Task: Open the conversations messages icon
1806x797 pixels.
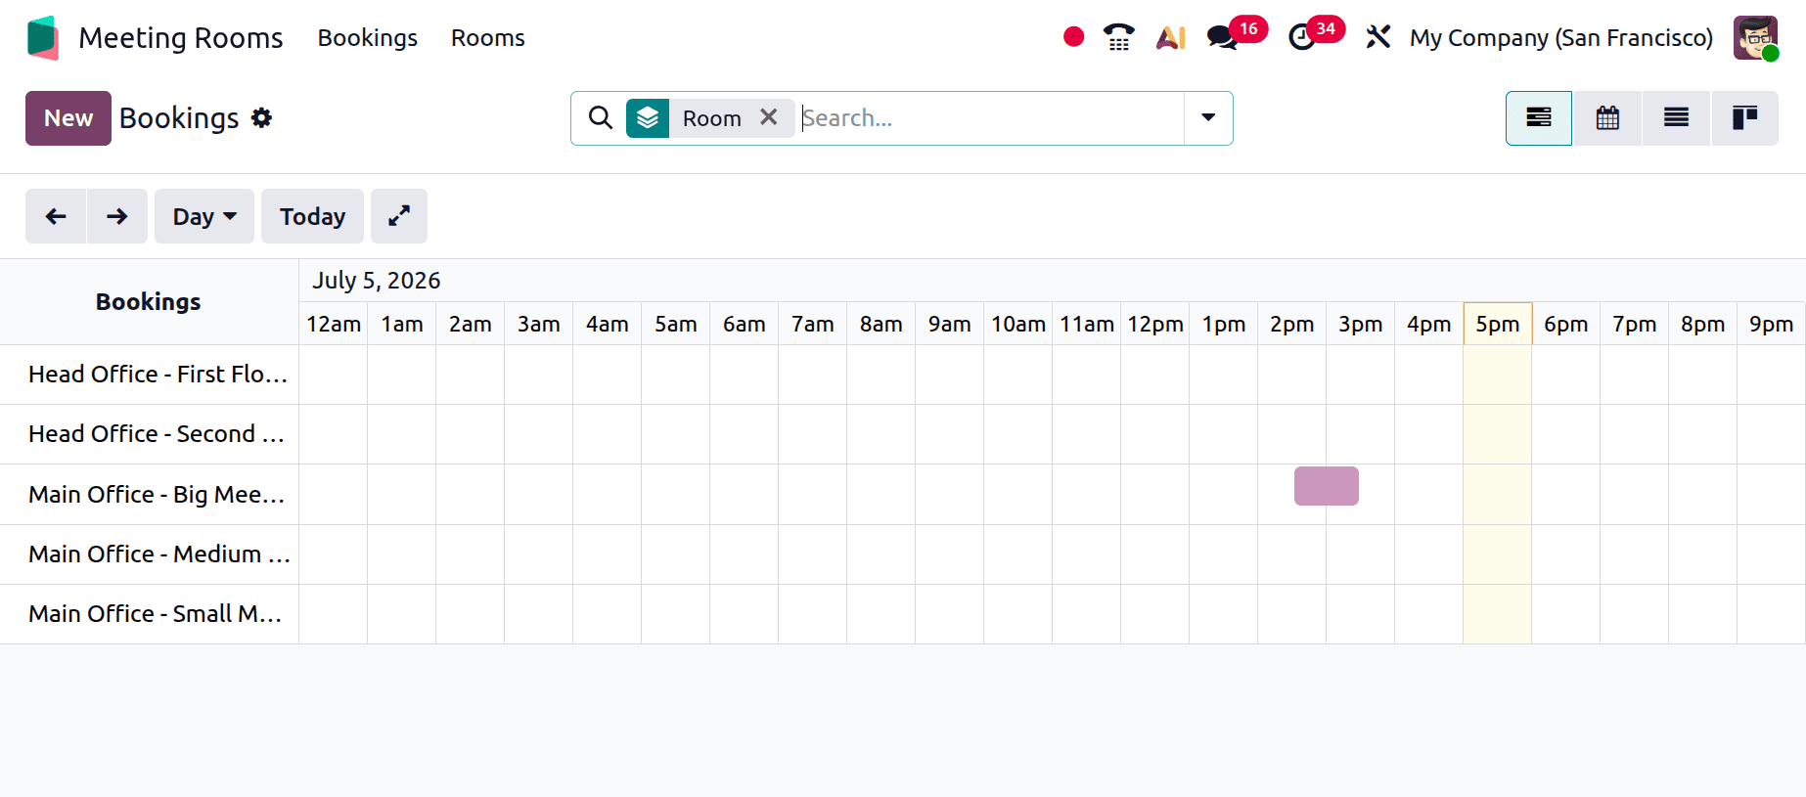Action: coord(1222,38)
